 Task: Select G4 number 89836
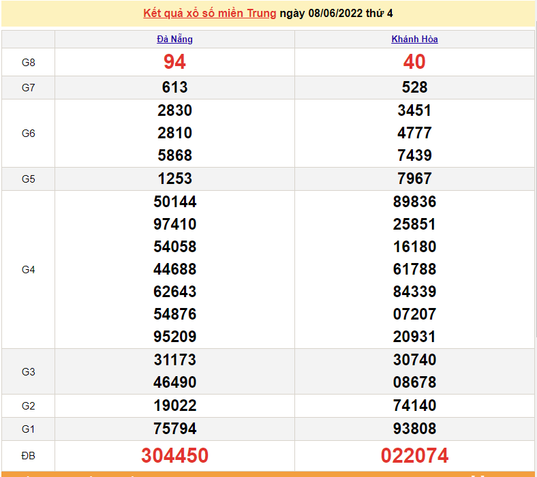(x=414, y=202)
